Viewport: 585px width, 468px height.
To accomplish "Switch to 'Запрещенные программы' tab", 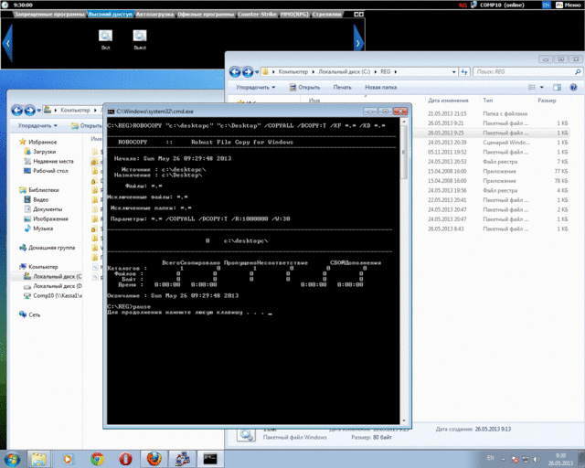I will [49, 15].
